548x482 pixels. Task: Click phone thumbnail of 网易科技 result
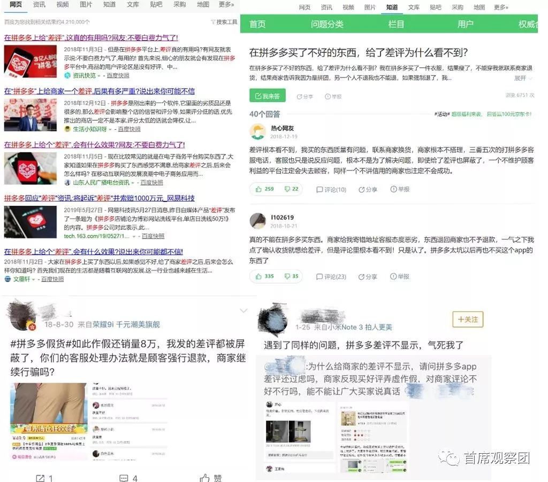click(31, 222)
